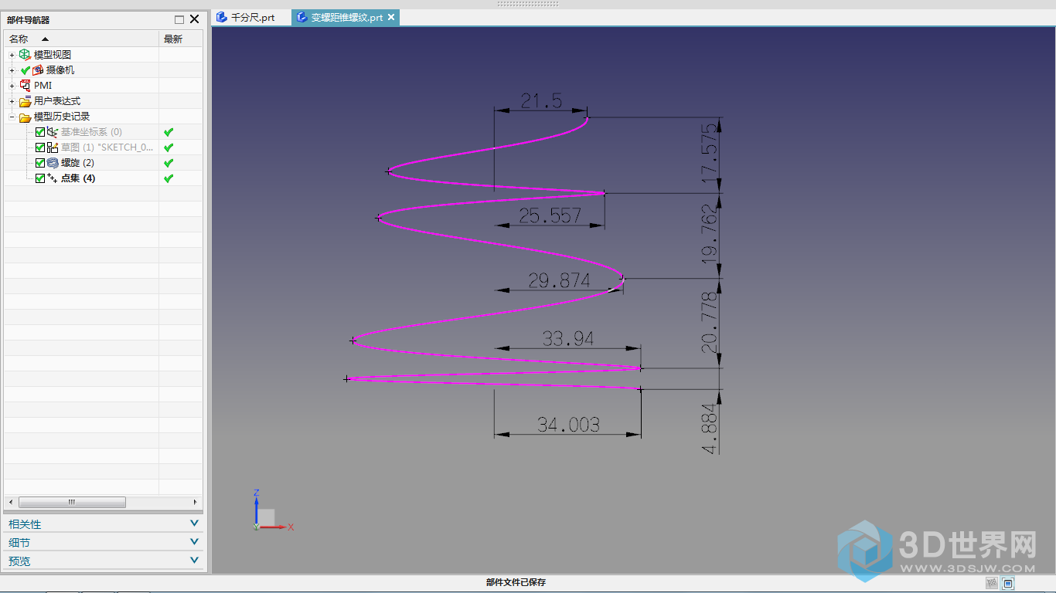The width and height of the screenshot is (1056, 593).
Task: Click the PMI tree icon
Action: [x=25, y=86]
